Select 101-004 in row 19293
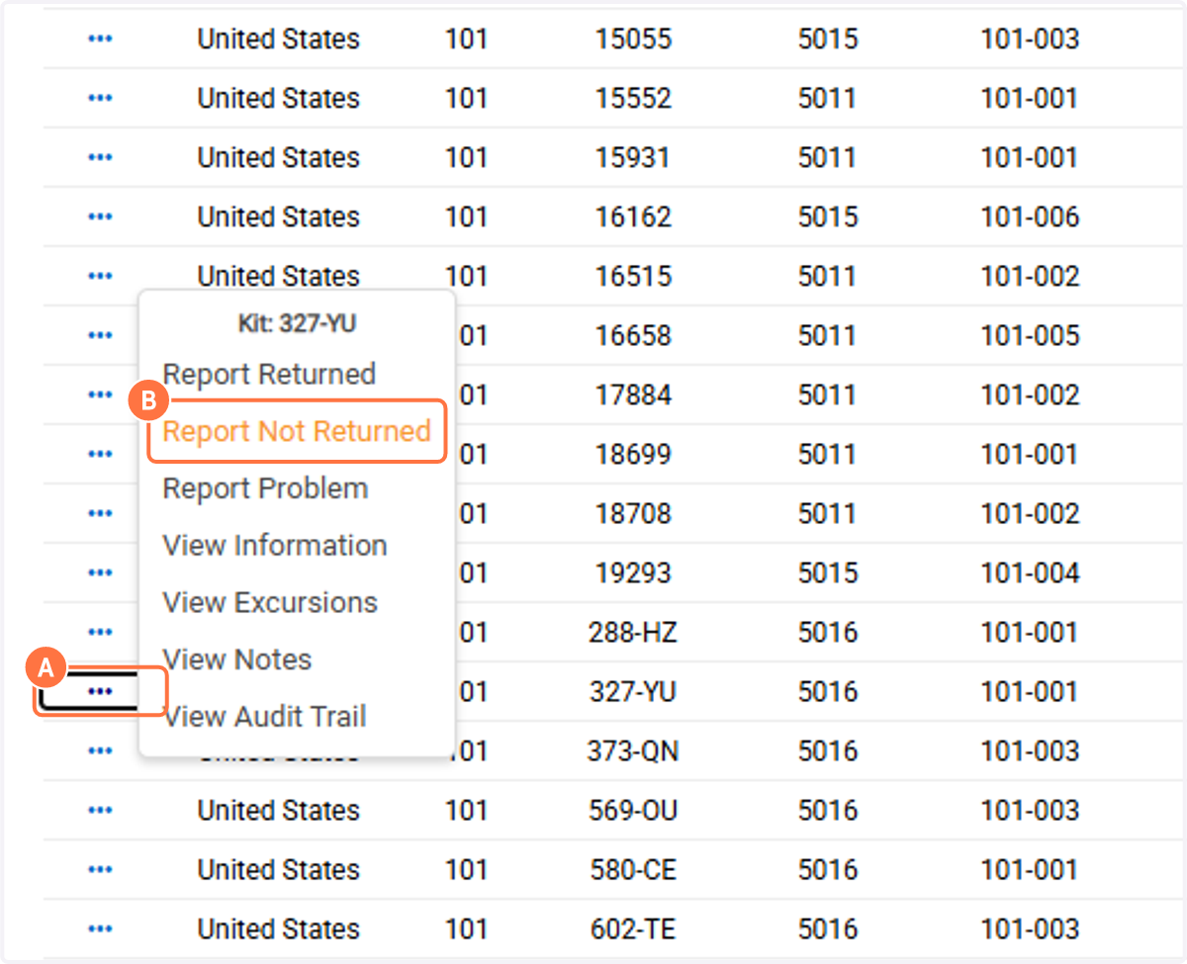The image size is (1187, 964). (1030, 573)
